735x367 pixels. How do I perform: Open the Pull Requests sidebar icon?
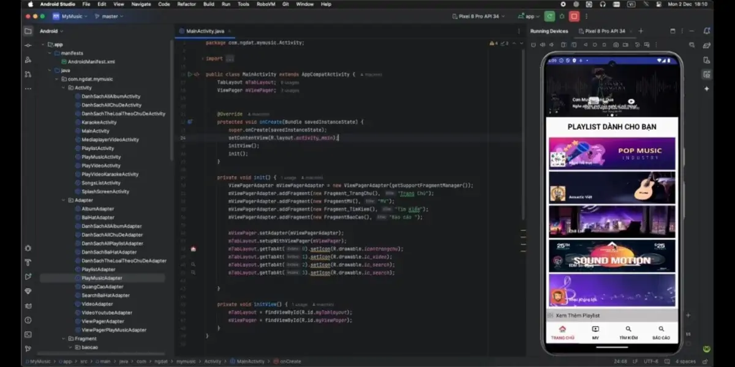click(28, 74)
